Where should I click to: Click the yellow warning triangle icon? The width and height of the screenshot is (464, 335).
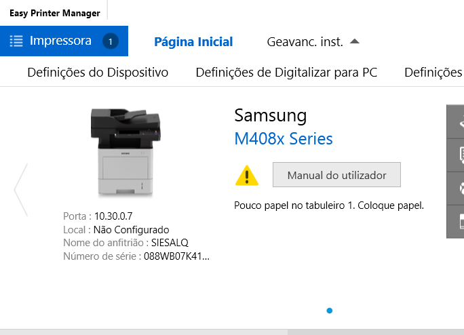pos(247,176)
